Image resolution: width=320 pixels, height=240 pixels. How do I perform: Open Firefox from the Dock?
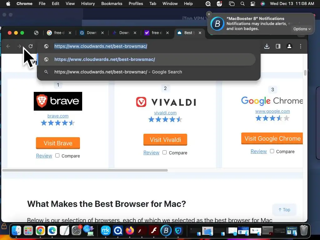130,231
